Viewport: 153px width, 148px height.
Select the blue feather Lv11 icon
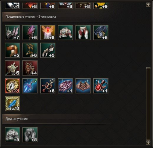pyautogui.click(x=12, y=103)
